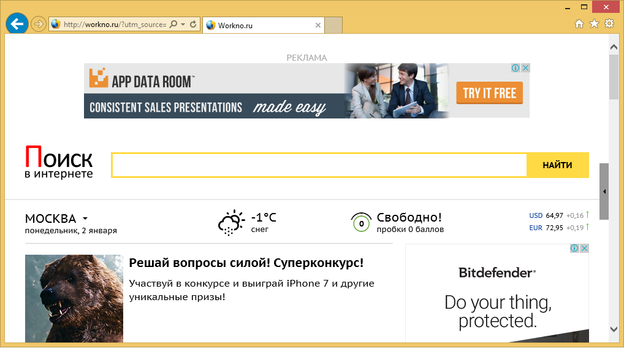Click inside the main search input field
Screen dimensions: 624x348
pyautogui.click(x=319, y=165)
